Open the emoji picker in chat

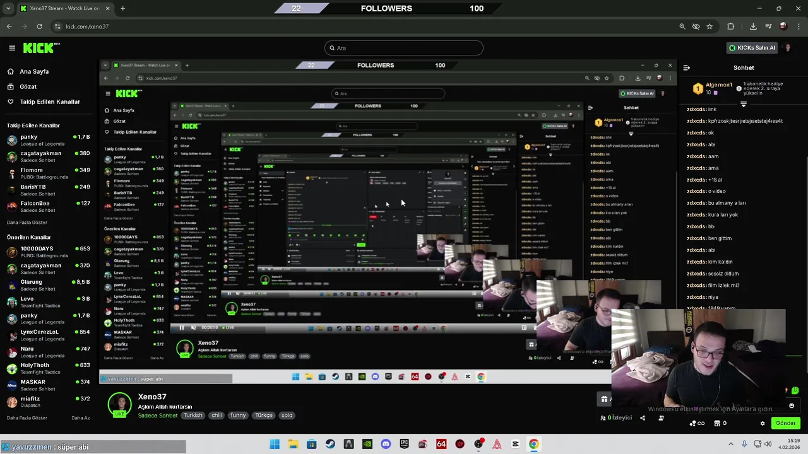(792, 406)
